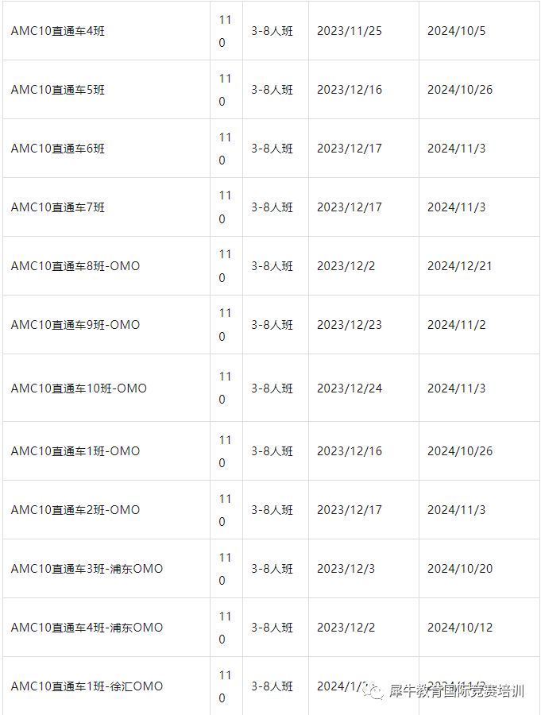Click the 110 hours cell for AMC10直通车7班
Screen dimensions: 541x715
coord(225,207)
